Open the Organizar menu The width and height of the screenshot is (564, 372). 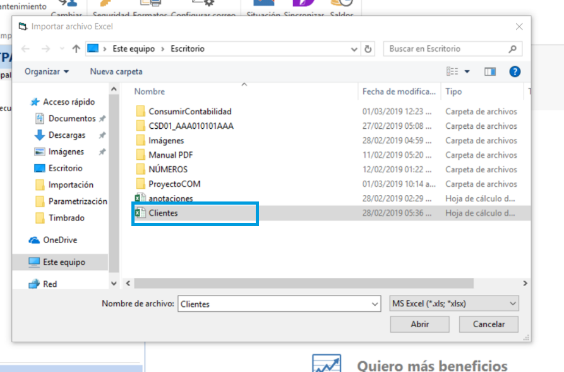46,71
